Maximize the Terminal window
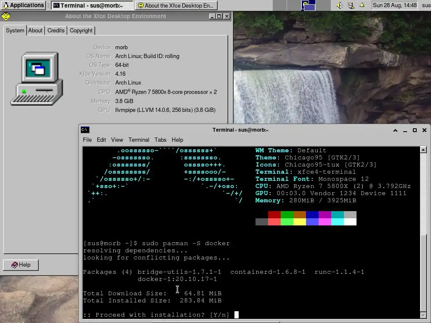The width and height of the screenshot is (431, 323). pyautogui.click(x=415, y=130)
